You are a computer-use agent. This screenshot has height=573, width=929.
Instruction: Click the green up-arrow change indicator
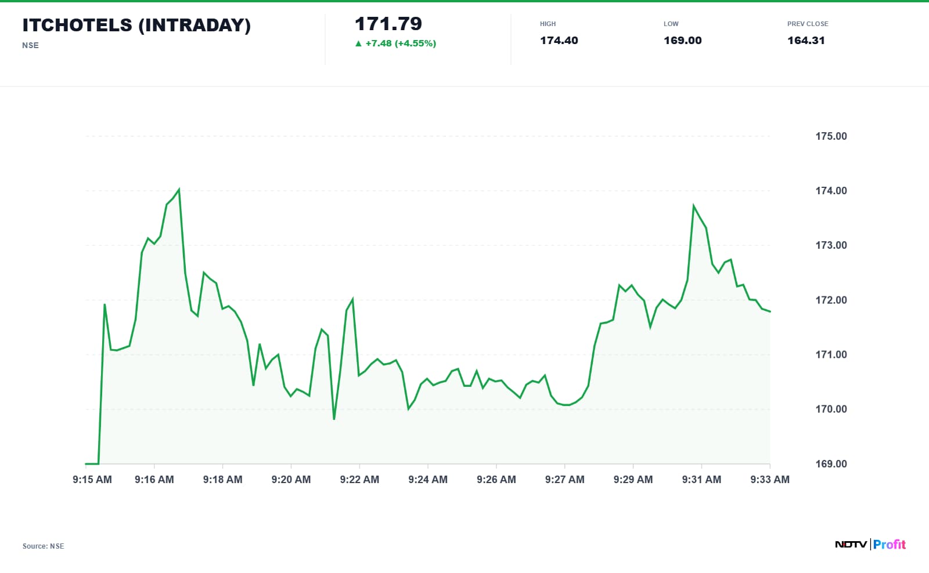coord(358,43)
